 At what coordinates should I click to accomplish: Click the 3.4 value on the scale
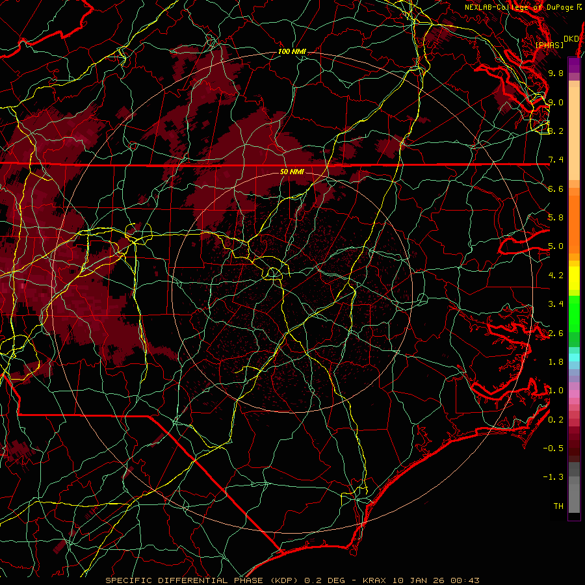tap(556, 304)
